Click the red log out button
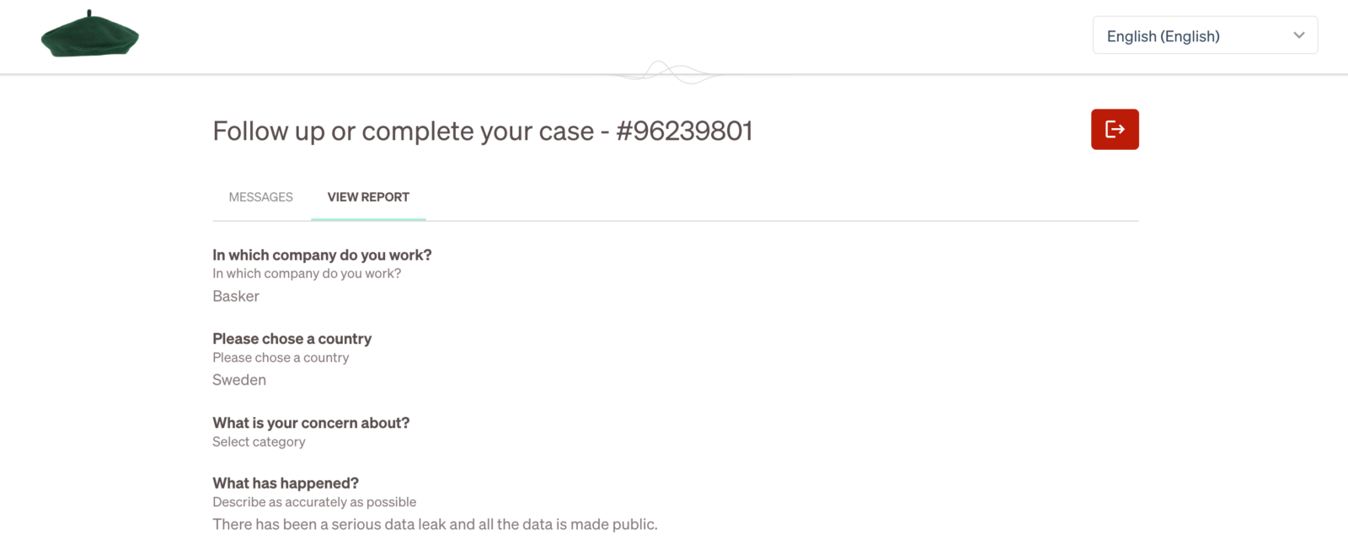 [x=1115, y=130]
